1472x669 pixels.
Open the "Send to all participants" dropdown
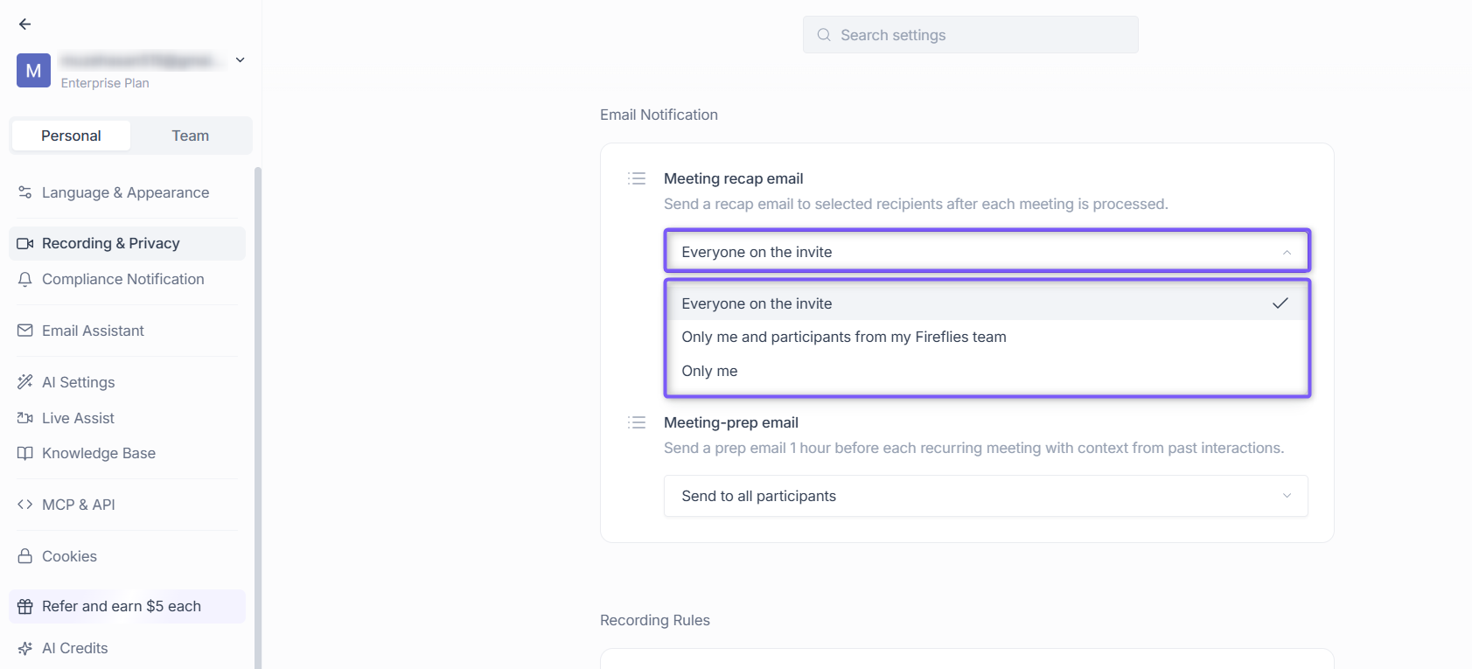point(987,496)
